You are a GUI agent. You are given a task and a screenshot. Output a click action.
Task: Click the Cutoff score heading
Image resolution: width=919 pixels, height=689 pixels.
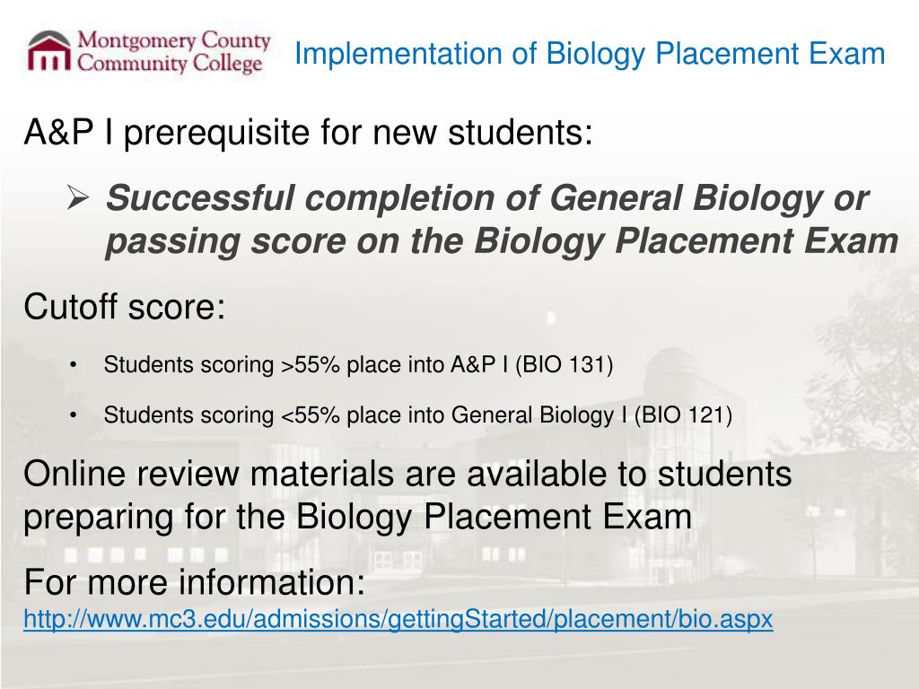[x=124, y=307]
